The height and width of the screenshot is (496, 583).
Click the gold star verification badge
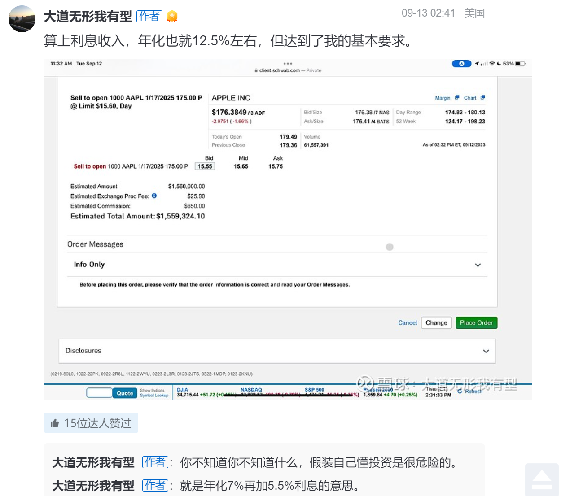pyautogui.click(x=172, y=17)
